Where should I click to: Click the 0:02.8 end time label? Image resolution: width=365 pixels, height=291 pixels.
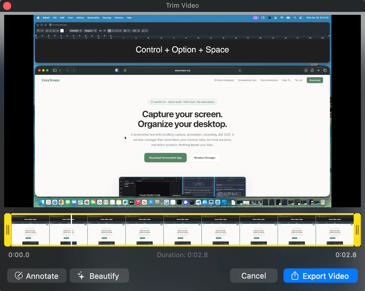pos(346,255)
